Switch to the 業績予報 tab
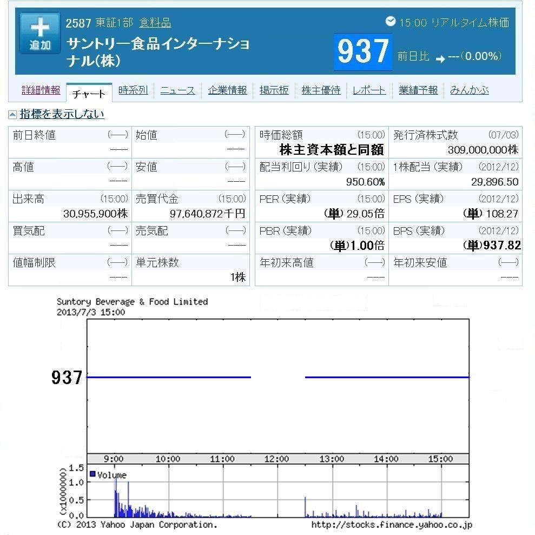535x535 pixels. [418, 90]
